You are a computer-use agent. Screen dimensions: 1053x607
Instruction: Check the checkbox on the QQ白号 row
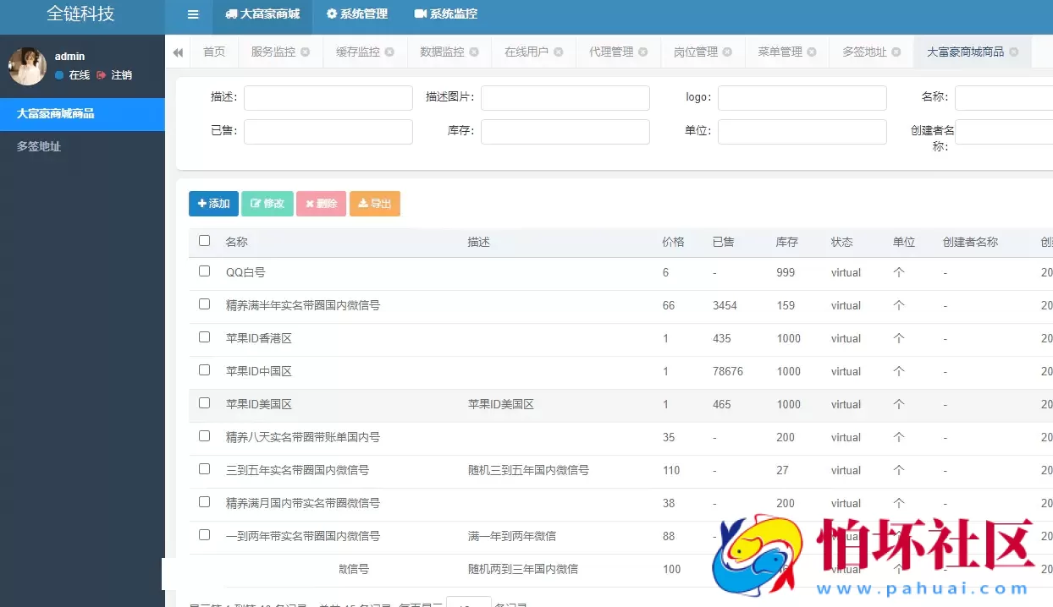coord(204,272)
